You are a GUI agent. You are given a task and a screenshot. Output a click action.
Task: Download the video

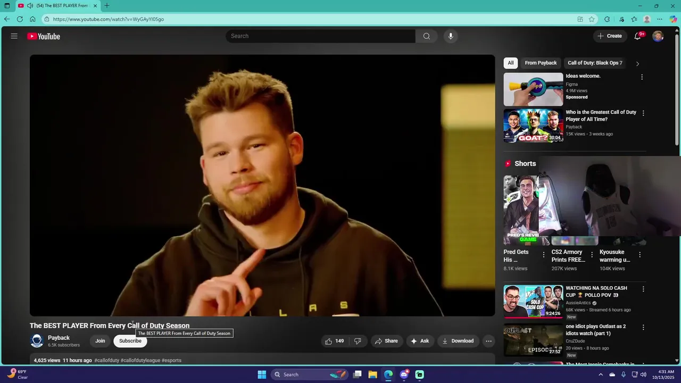458,341
